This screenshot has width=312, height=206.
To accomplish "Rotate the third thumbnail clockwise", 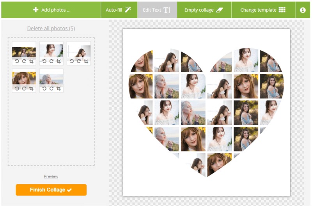I will click(x=78, y=61).
